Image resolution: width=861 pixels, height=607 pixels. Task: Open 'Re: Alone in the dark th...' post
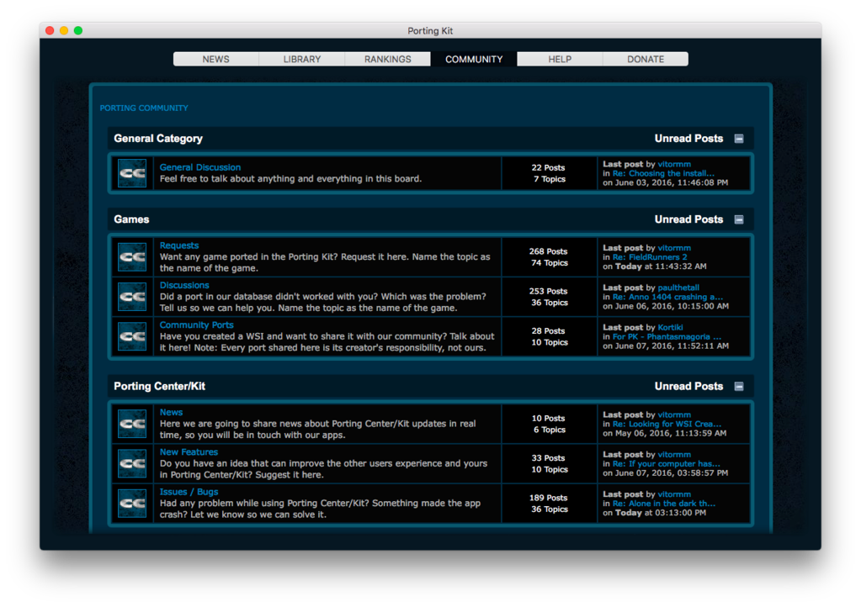click(664, 504)
